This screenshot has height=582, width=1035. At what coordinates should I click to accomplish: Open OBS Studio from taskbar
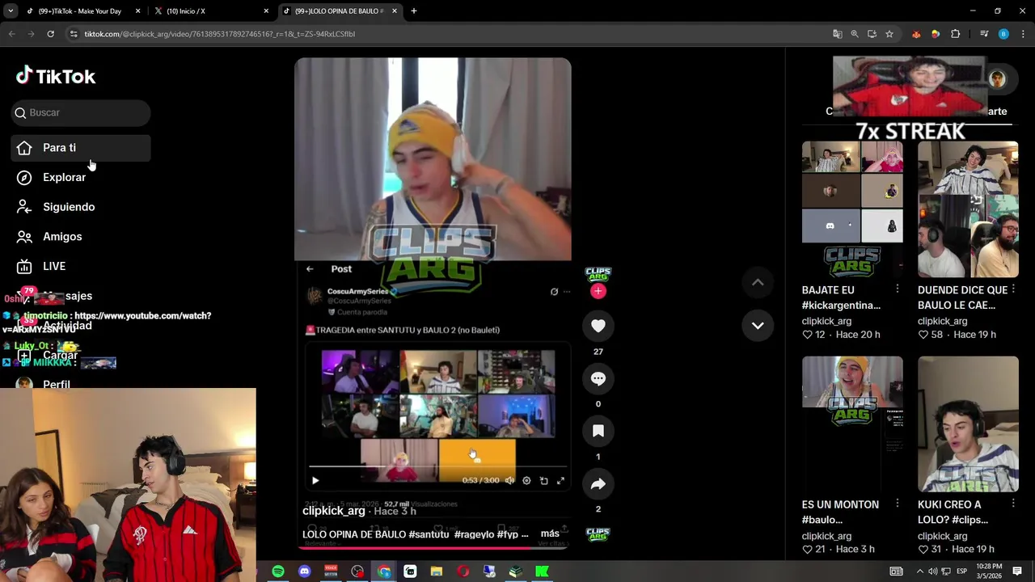pyautogui.click(x=357, y=571)
